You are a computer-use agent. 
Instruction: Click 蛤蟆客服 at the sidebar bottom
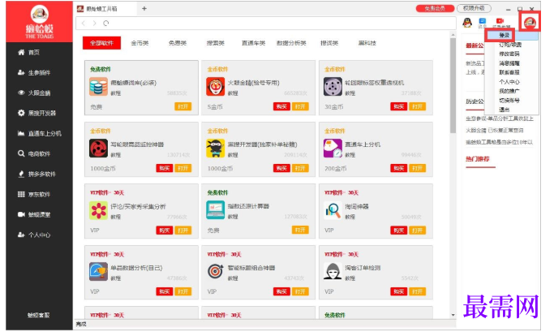point(39,315)
